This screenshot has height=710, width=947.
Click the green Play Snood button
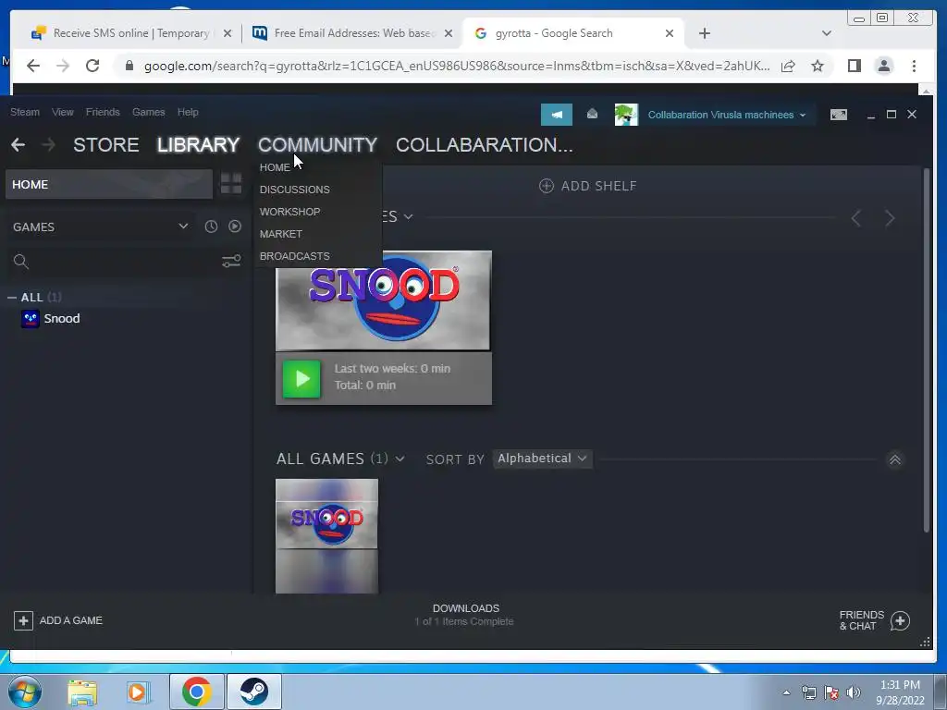pyautogui.click(x=301, y=379)
